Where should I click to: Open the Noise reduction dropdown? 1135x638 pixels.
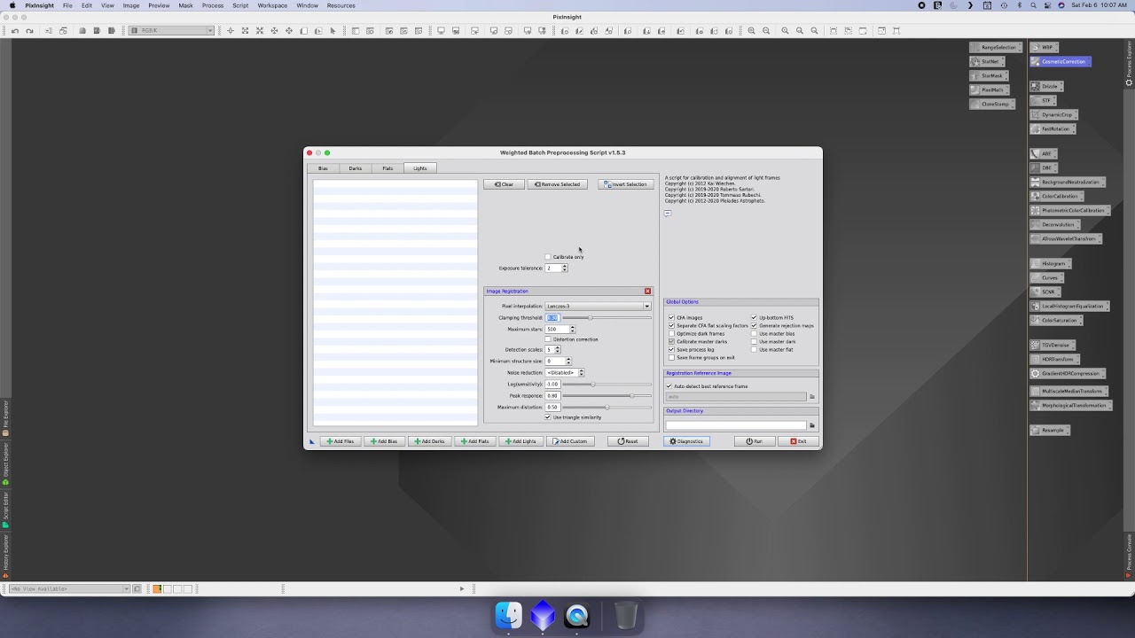click(x=565, y=372)
